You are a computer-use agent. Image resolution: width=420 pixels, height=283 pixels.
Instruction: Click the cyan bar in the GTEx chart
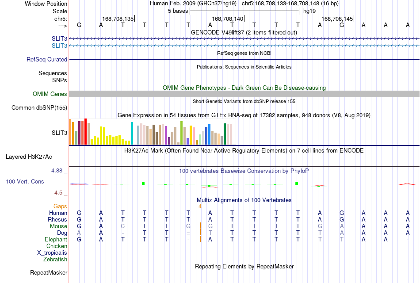click(132, 134)
